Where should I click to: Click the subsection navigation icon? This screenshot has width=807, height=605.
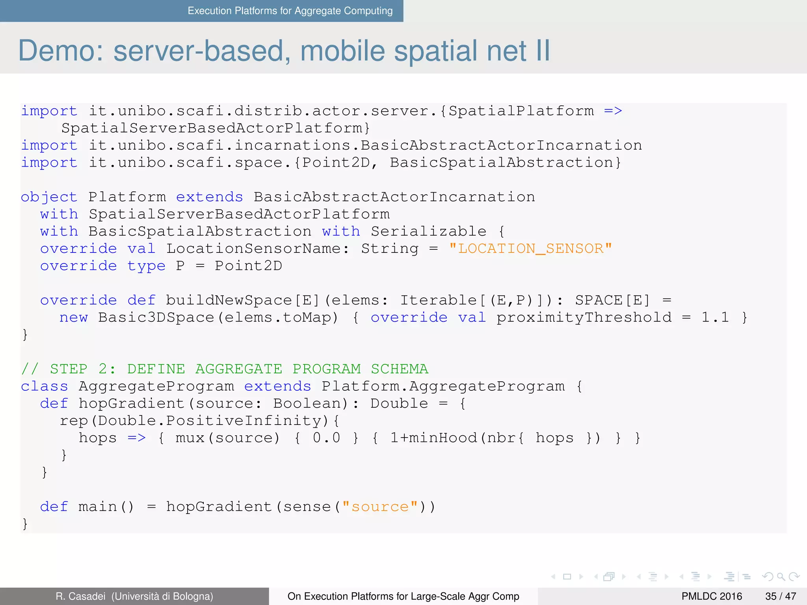tap(653, 577)
